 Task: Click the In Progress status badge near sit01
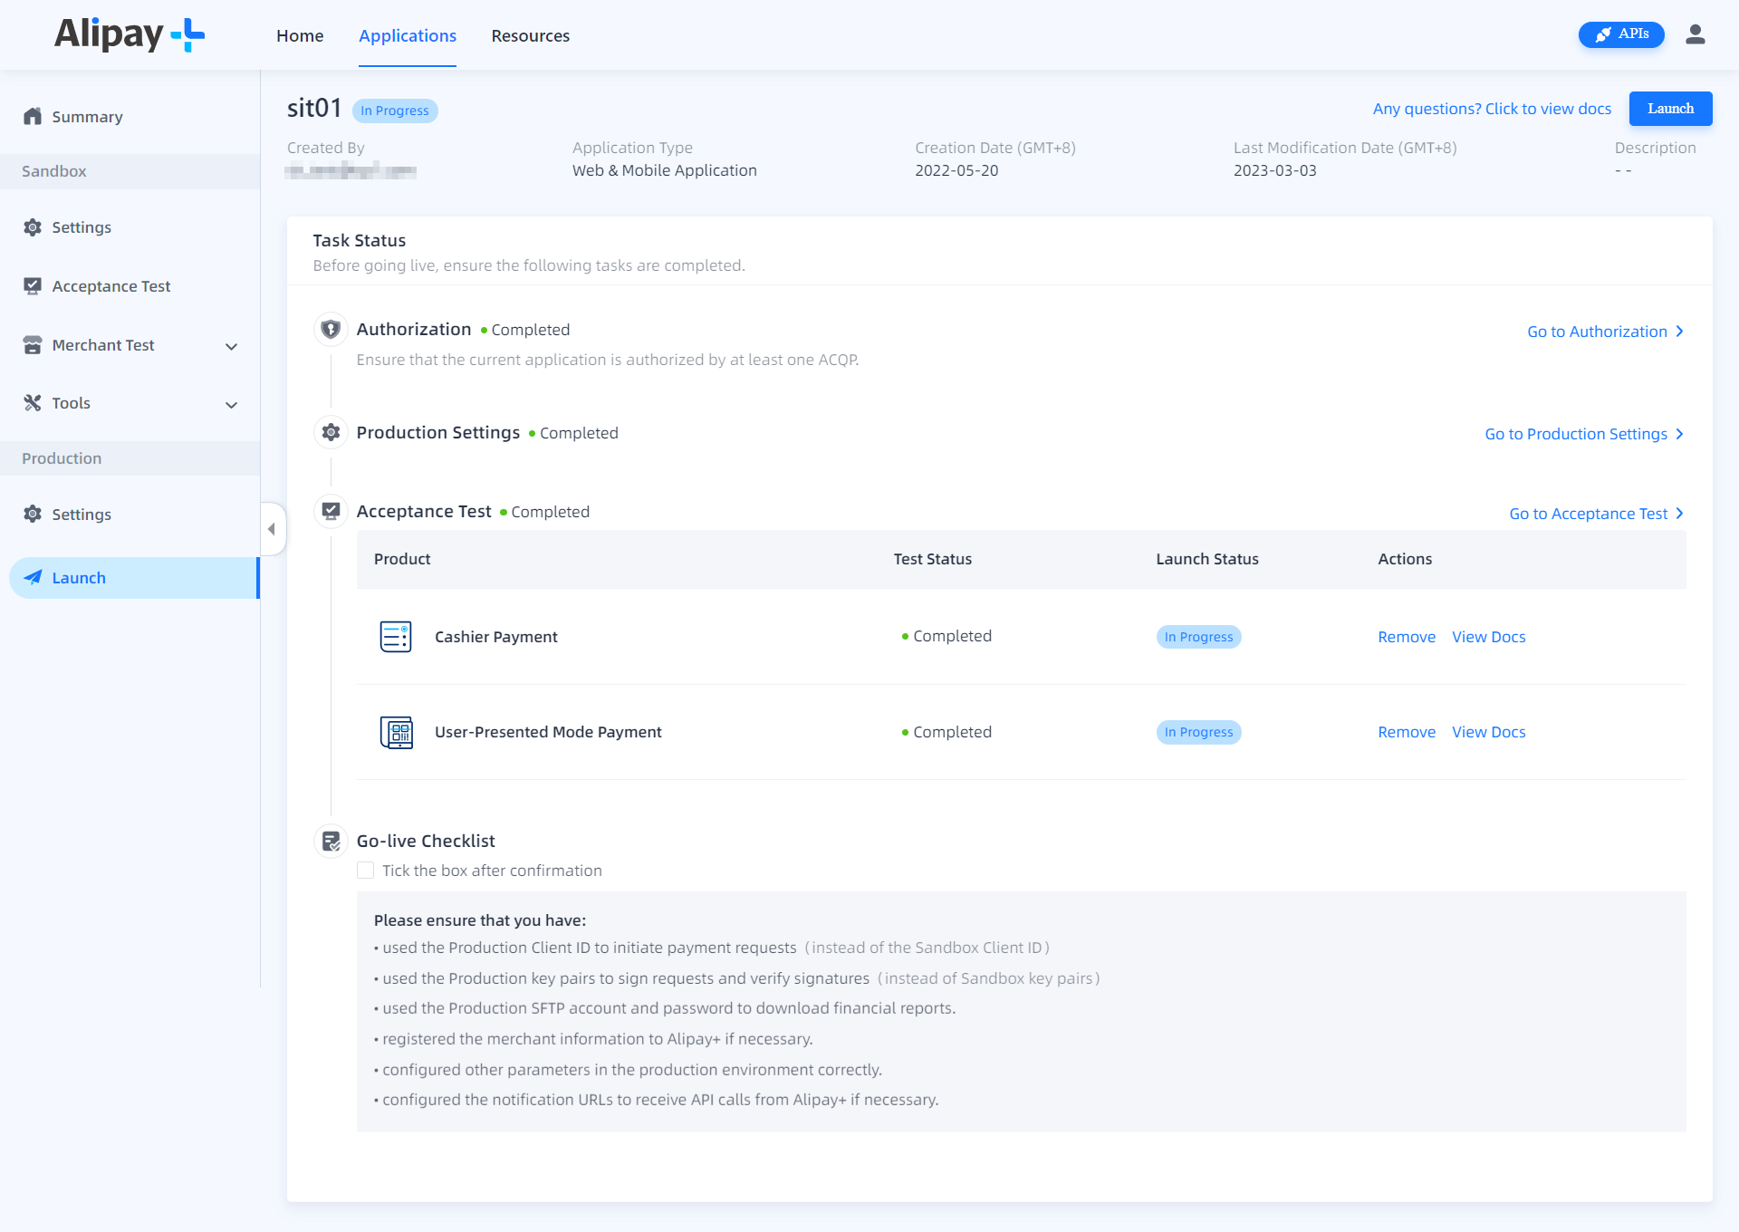coord(394,110)
